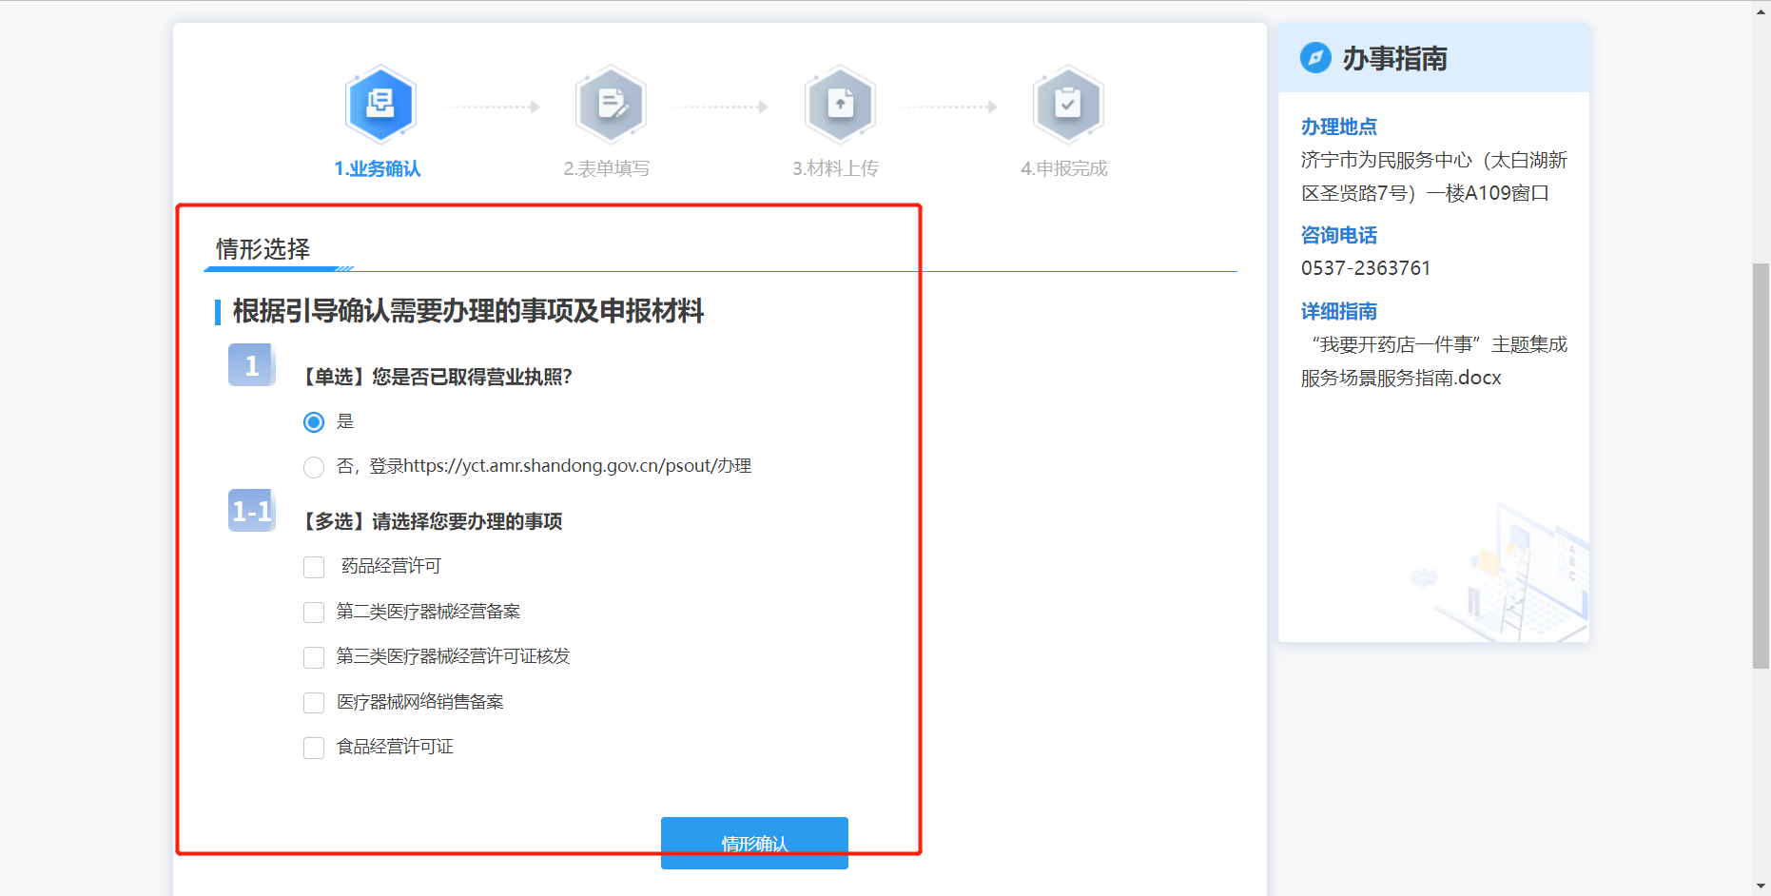This screenshot has height=896, width=1771.
Task: Check the 药品经营许可 checkbox
Action: pos(314,568)
